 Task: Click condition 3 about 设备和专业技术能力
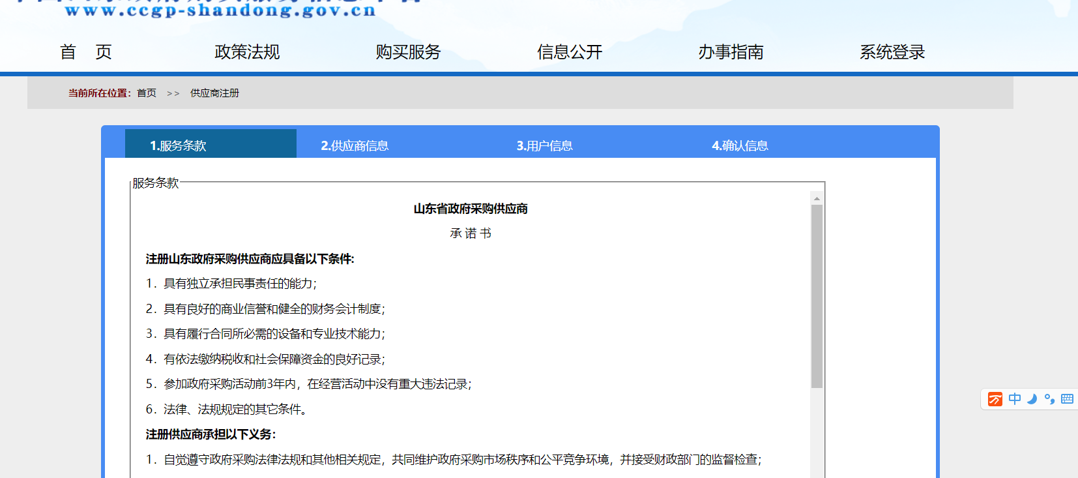[x=265, y=334]
